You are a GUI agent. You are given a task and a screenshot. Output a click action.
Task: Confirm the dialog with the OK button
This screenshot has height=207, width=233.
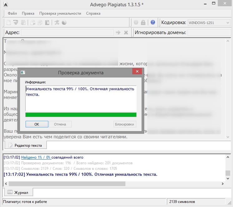tap(37, 124)
